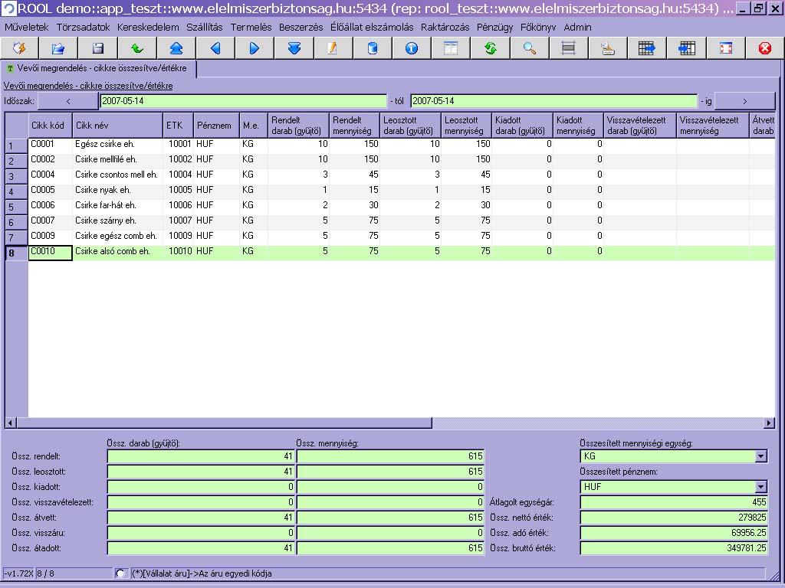Click the next period '>' button
Viewport: 785px width, 588px height.
click(744, 101)
